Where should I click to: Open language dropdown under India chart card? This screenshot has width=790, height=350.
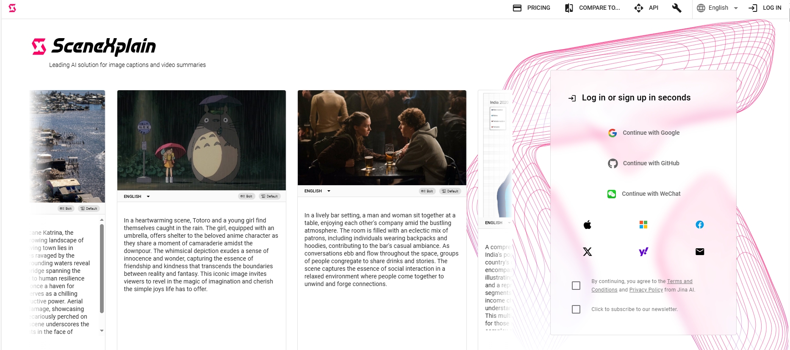point(498,223)
